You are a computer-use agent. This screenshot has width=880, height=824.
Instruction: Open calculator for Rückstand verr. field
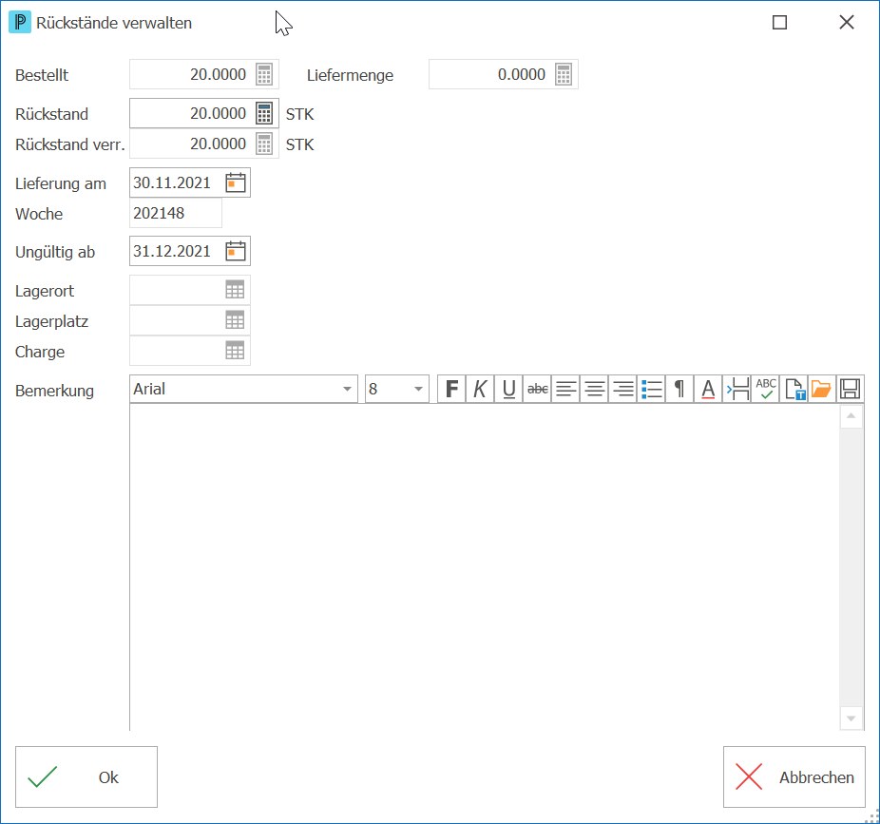pyautogui.click(x=264, y=144)
